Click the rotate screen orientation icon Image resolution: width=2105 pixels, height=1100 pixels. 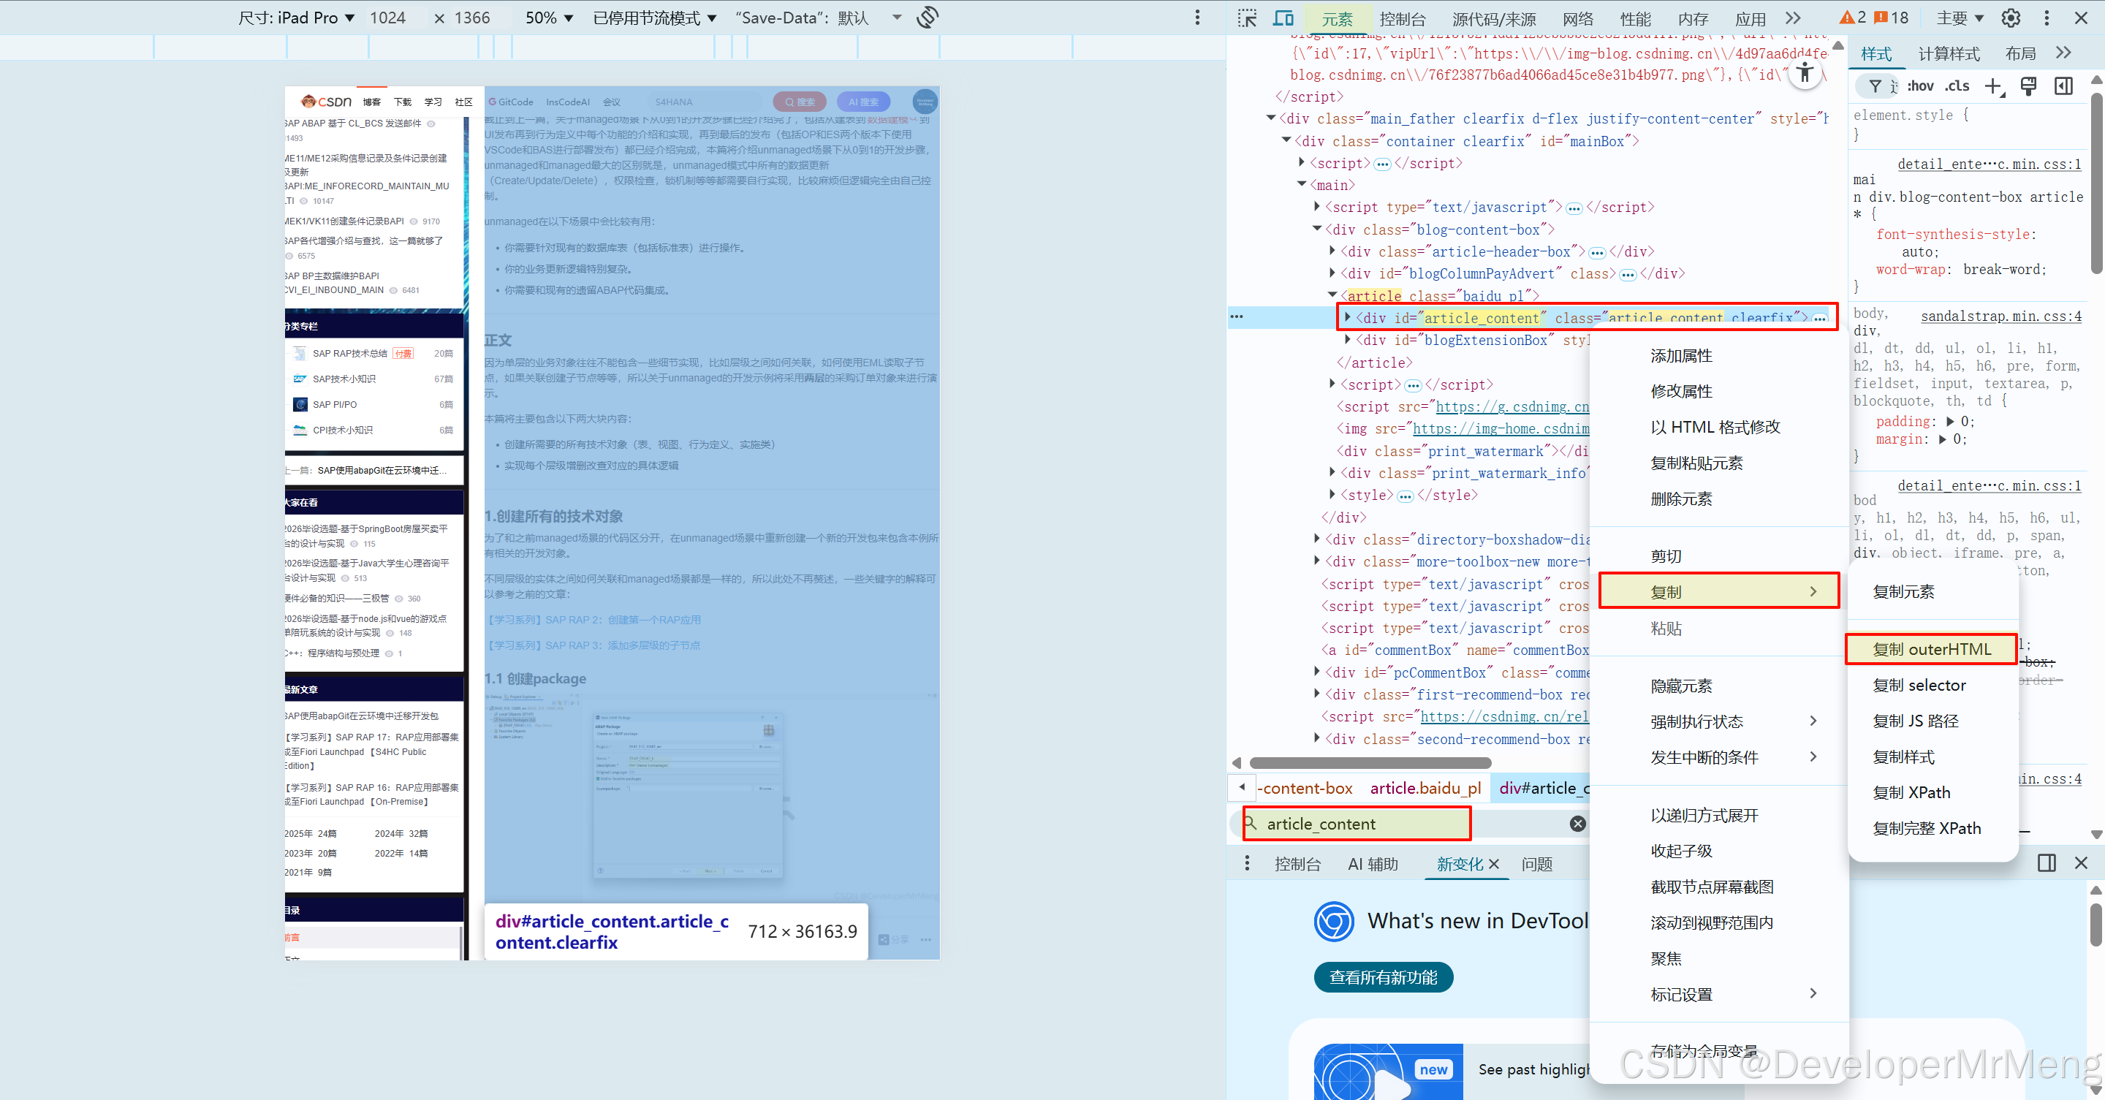928,17
